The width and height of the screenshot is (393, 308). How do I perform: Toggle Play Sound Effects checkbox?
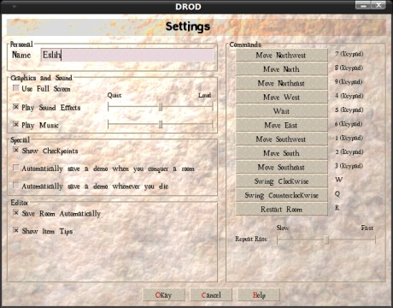pyautogui.click(x=16, y=107)
